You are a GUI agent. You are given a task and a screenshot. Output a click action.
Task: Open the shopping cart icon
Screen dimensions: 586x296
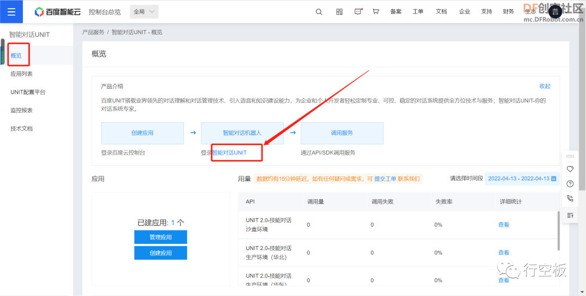[x=376, y=11]
